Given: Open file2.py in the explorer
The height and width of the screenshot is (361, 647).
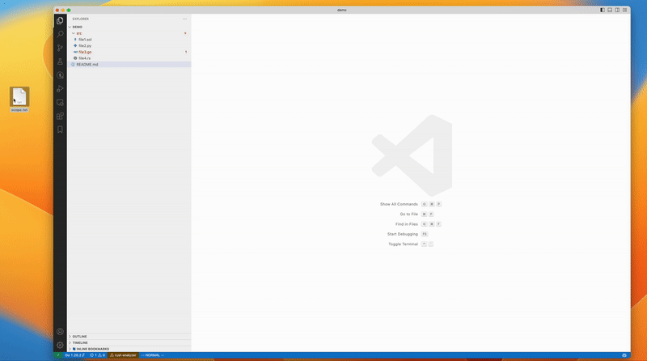Looking at the screenshot, I should pyautogui.click(x=129, y=45).
